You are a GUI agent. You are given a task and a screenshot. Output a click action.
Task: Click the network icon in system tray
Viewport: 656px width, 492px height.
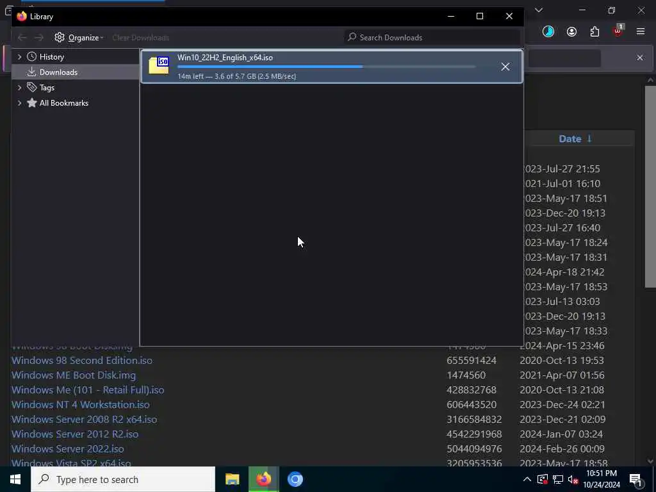tap(558, 479)
